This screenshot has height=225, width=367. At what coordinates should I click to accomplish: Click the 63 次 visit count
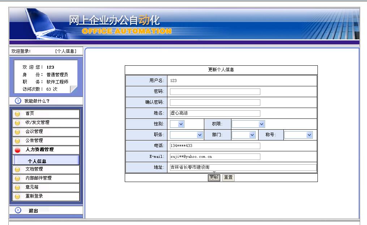click(x=52, y=89)
